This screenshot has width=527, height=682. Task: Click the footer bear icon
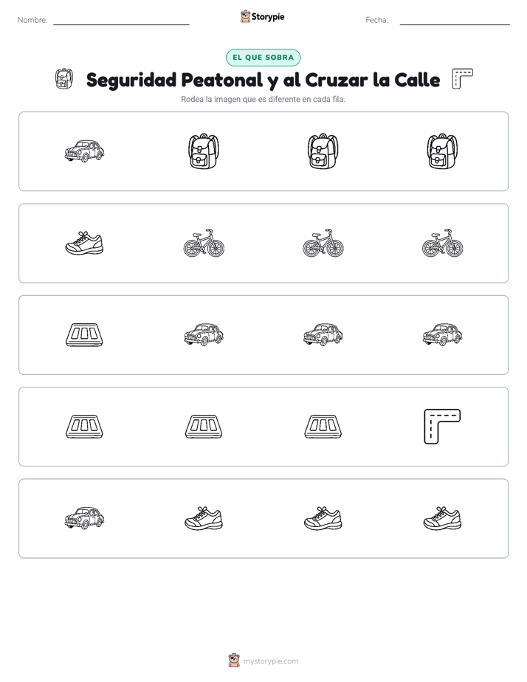tap(234, 661)
